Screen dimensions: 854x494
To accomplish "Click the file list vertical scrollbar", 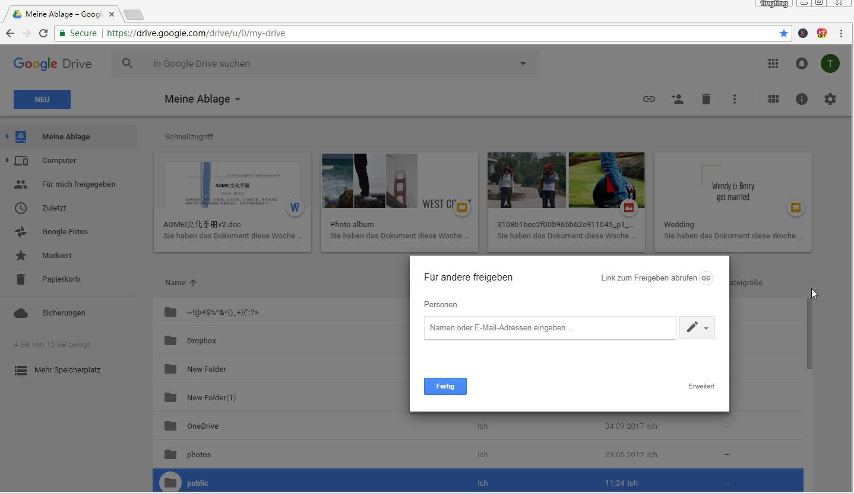I will click(809, 333).
